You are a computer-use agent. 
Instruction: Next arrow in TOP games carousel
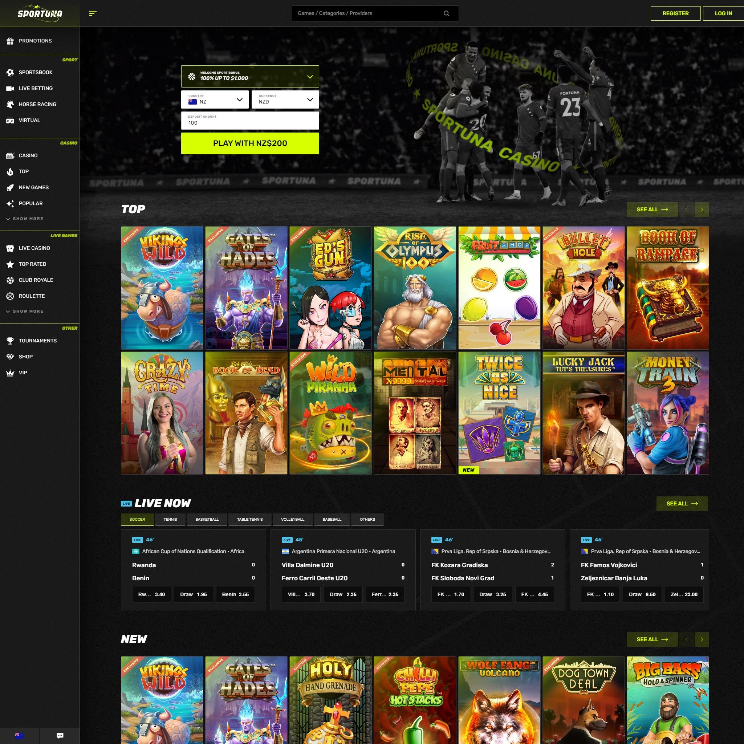point(702,210)
